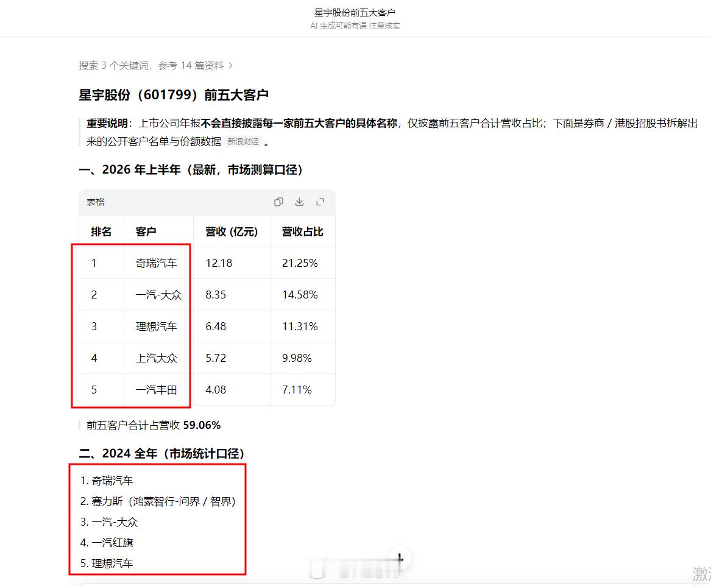Select the share value 7.11%

click(x=297, y=390)
